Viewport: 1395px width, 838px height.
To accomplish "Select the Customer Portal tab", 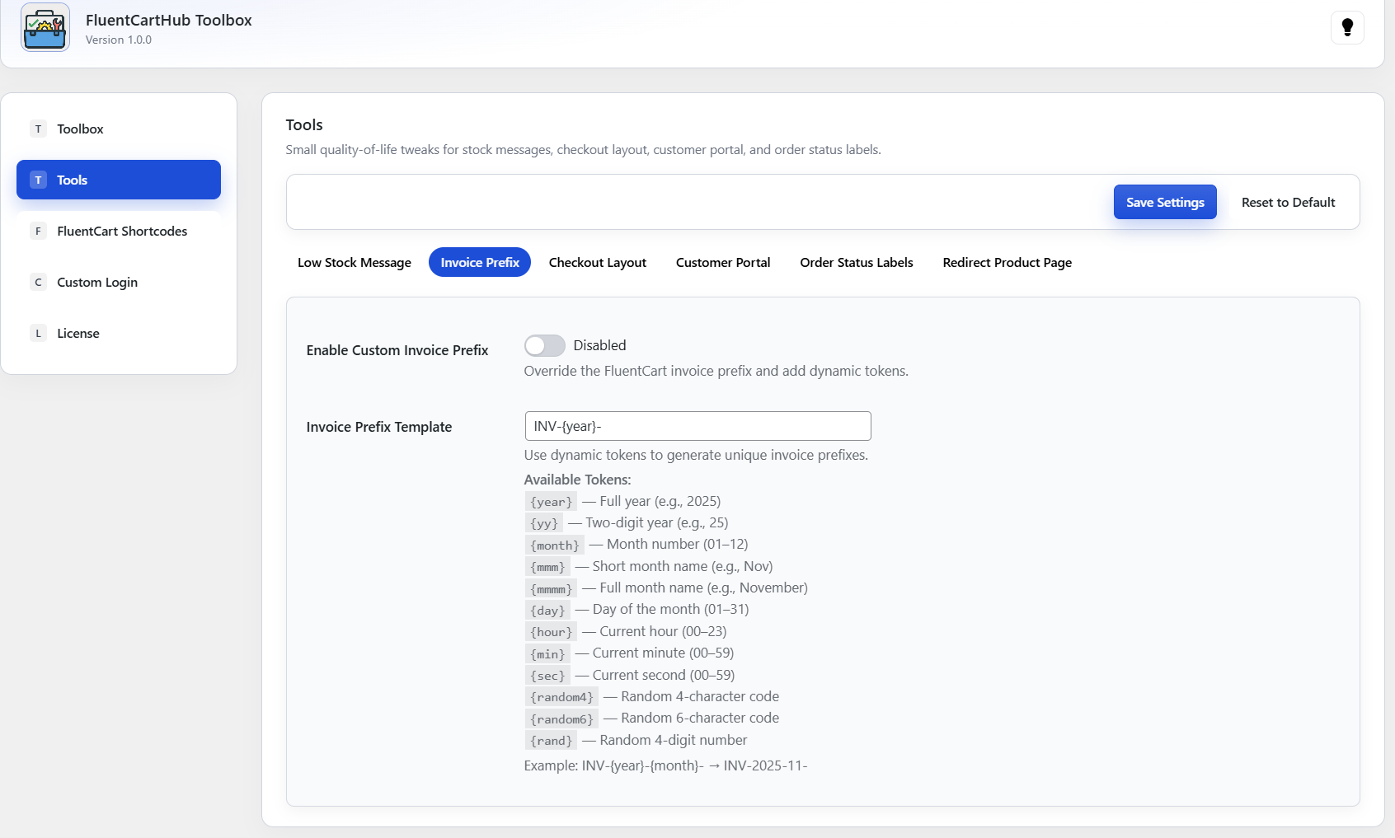I will point(723,263).
